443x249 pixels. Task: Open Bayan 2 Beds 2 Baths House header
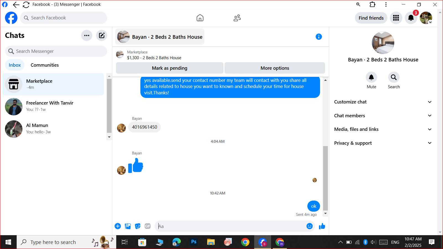pyautogui.click(x=160, y=37)
